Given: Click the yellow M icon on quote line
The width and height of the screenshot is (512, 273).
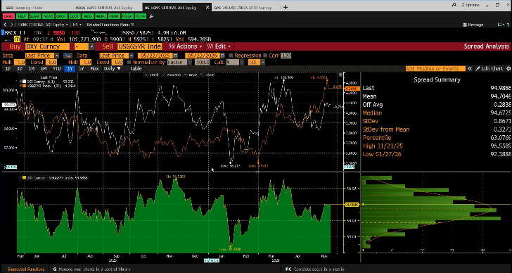Looking at the screenshot, I should coord(18,39).
